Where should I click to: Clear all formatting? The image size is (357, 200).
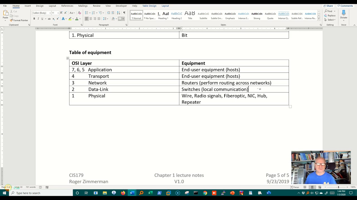click(79, 13)
